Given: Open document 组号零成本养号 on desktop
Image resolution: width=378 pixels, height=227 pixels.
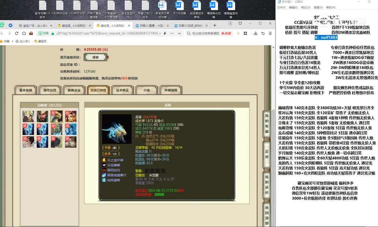Looking at the screenshot, I should [x=196, y=9].
